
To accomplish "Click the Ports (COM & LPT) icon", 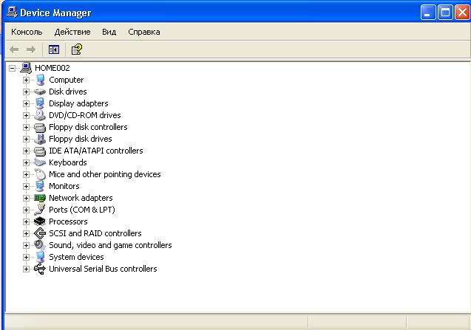I will click(x=40, y=210).
